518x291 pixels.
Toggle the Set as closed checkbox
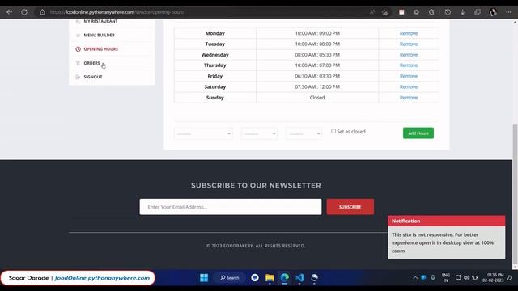[333, 131]
